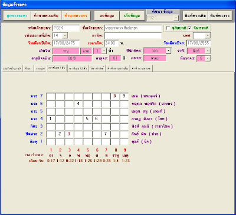Click the empty อาชีพ occupation field

[133, 35]
